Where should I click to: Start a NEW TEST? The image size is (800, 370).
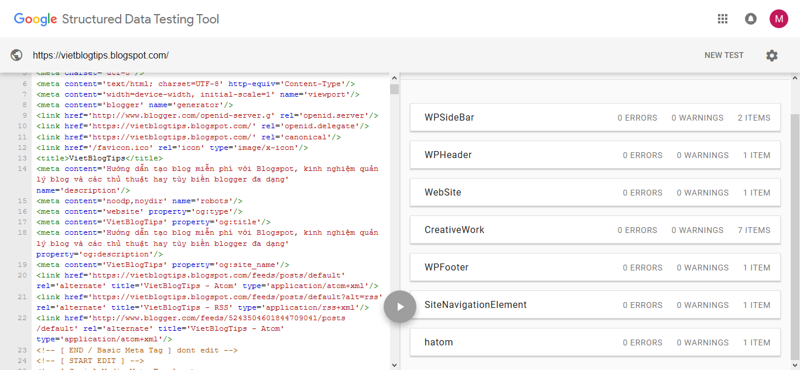[x=724, y=55]
